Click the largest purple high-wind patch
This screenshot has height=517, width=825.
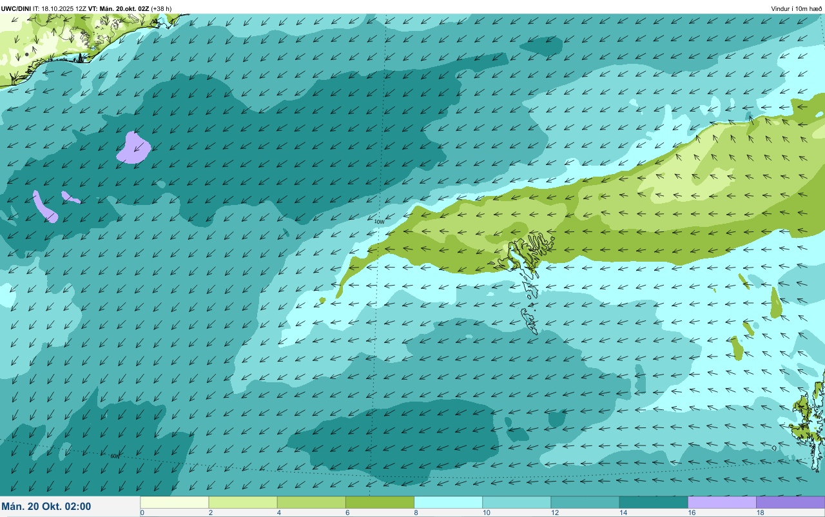tap(133, 148)
